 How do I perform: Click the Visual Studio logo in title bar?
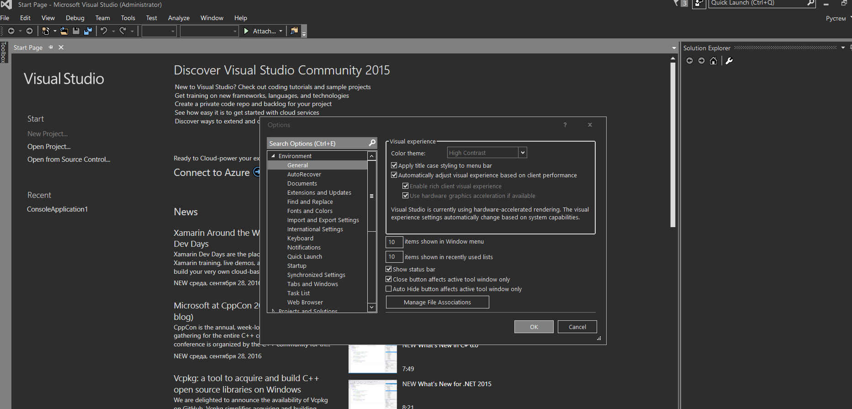(6, 4)
